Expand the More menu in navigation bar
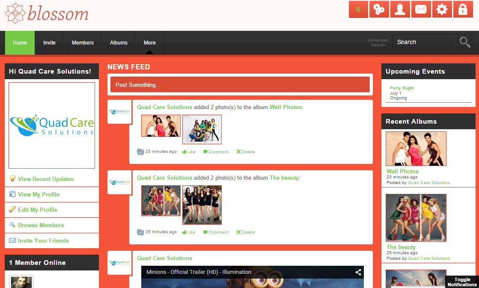This screenshot has width=479, height=288. pos(149,43)
